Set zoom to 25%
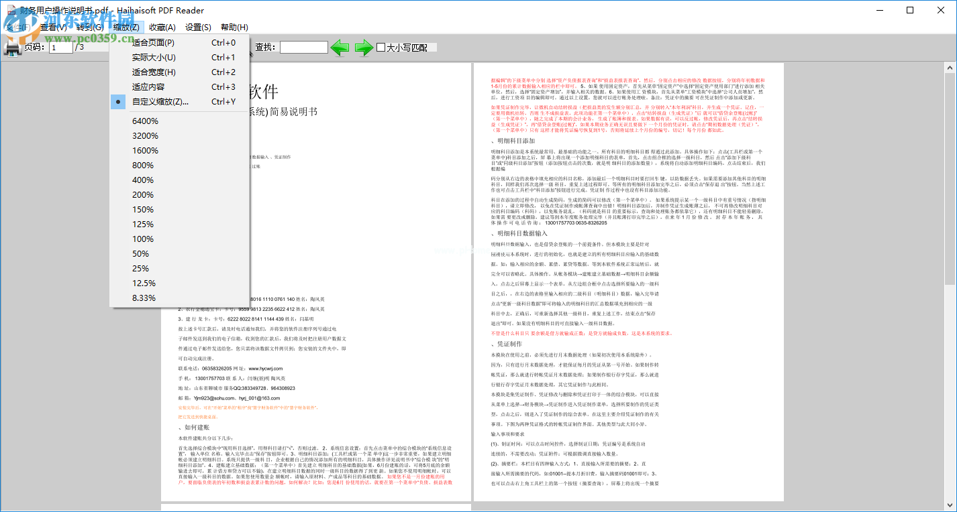The width and height of the screenshot is (957, 512). click(179, 269)
